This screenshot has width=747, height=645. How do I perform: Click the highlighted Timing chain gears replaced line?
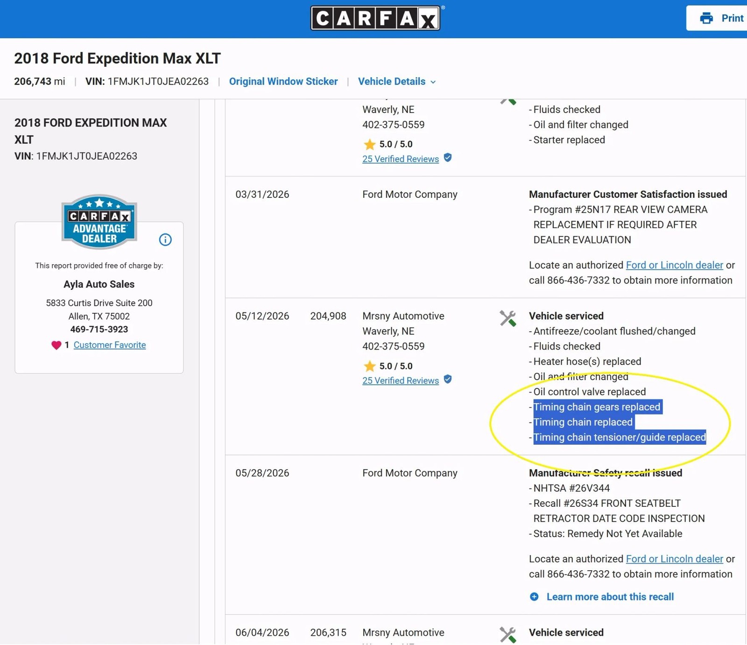[597, 407]
